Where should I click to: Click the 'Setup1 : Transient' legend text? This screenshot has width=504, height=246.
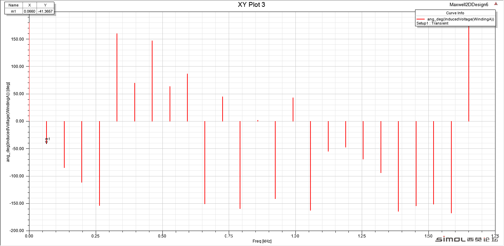point(432,24)
